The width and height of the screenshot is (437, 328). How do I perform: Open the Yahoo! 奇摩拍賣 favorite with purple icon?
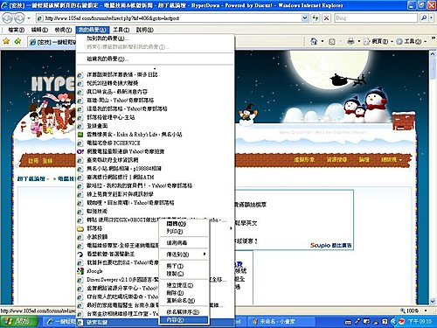click(125, 151)
